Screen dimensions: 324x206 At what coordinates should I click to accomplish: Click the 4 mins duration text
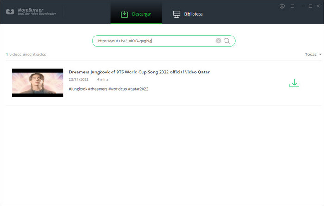102,79
